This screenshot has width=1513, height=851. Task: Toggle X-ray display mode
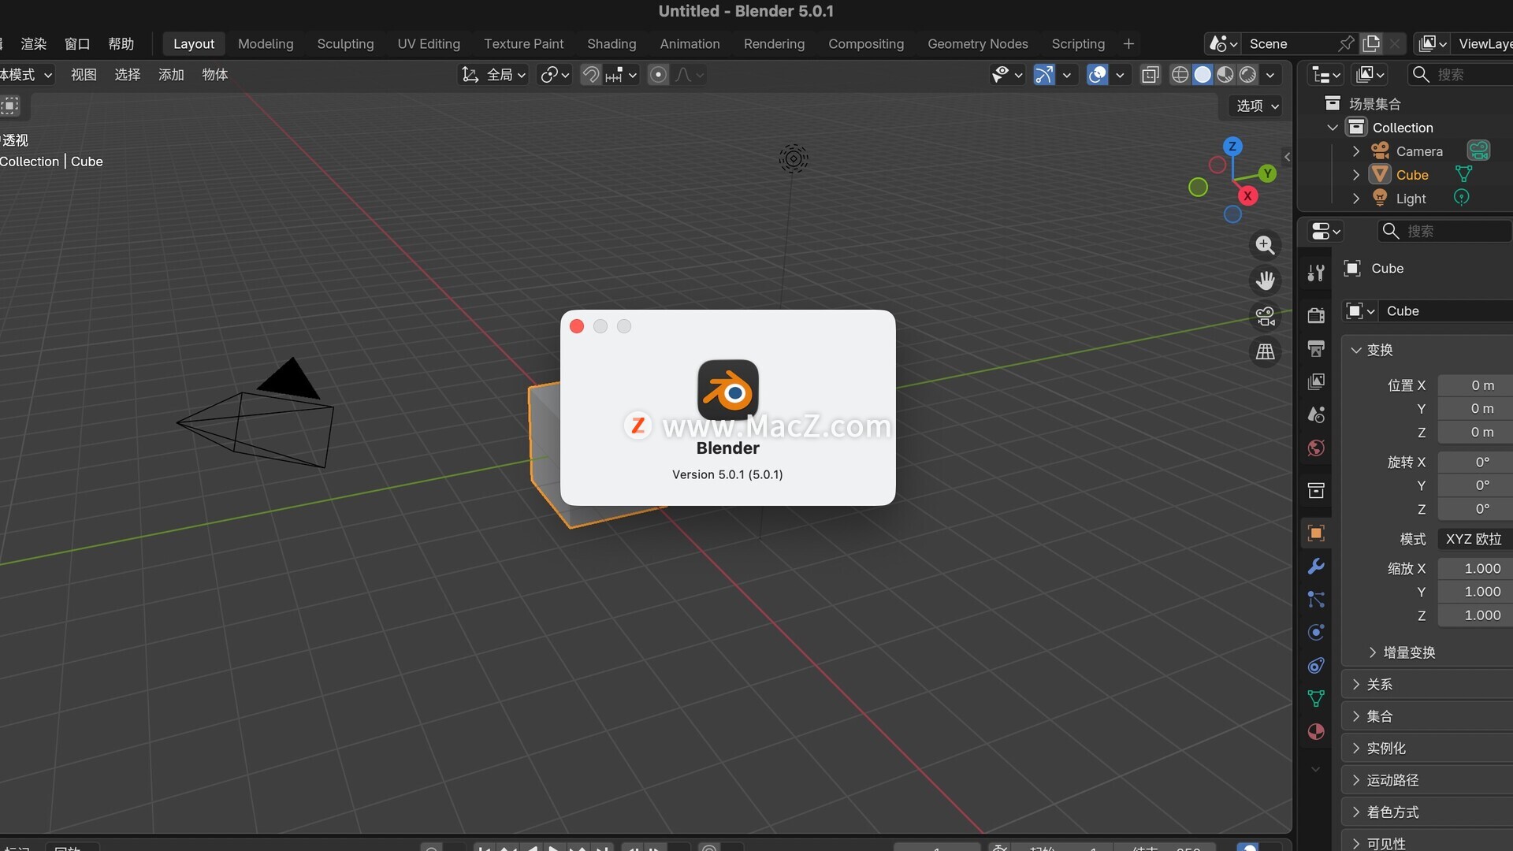(1150, 75)
